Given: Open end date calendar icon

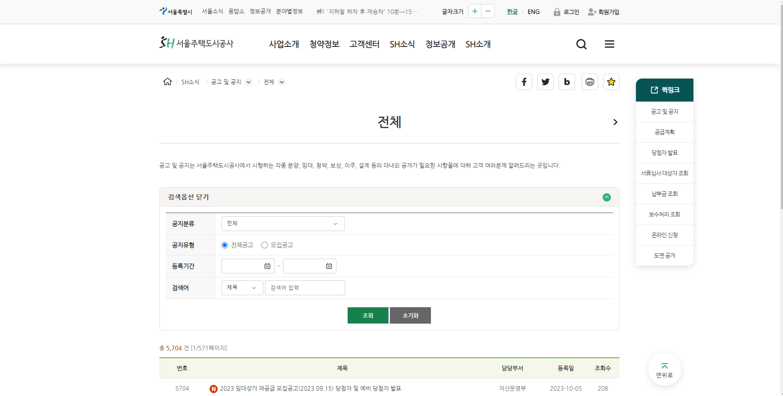Looking at the screenshot, I should coord(329,266).
